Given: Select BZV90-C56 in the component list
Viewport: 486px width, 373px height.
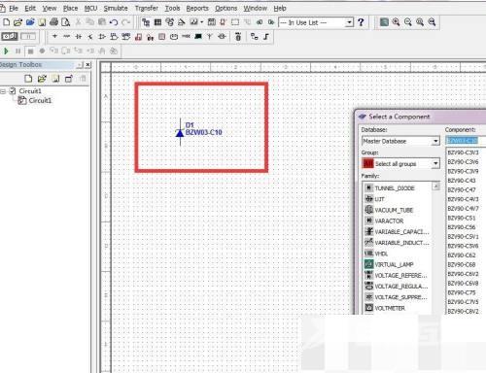Looking at the screenshot, I should (462, 227).
